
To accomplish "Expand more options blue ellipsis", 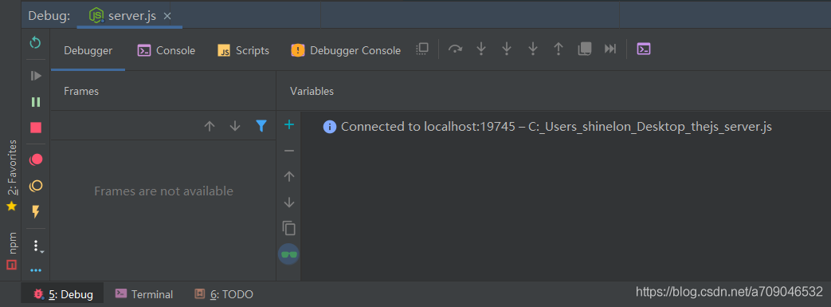I will tap(36, 270).
